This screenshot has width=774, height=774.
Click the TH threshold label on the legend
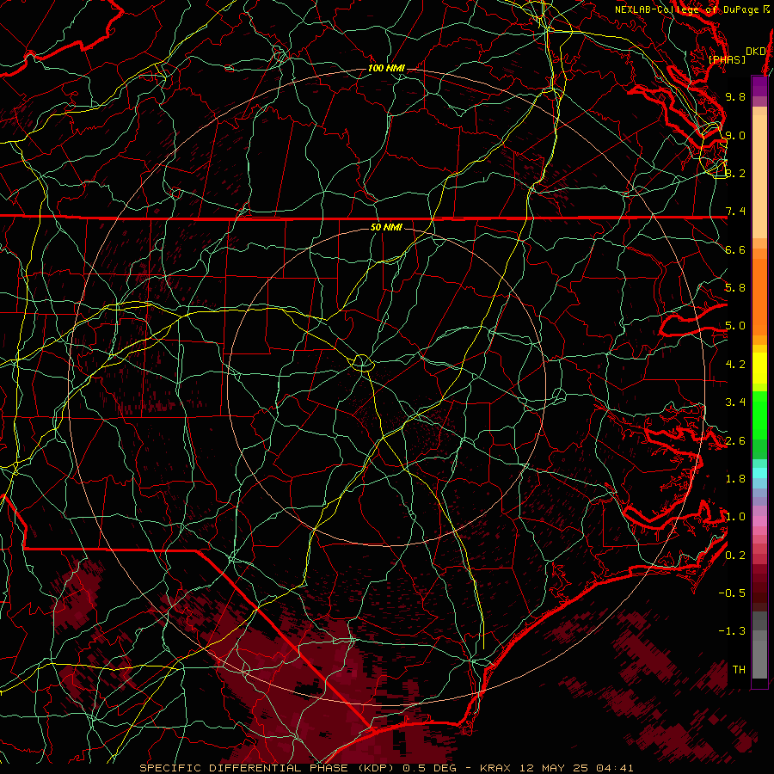pyautogui.click(x=739, y=669)
